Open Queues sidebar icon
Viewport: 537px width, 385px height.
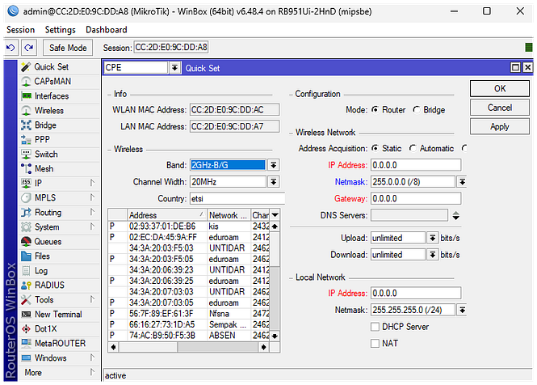click(26, 242)
